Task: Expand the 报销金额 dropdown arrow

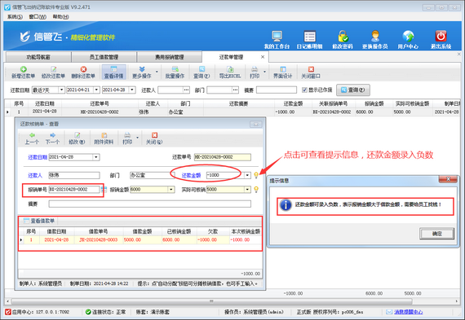Action: pyautogui.click(x=171, y=190)
